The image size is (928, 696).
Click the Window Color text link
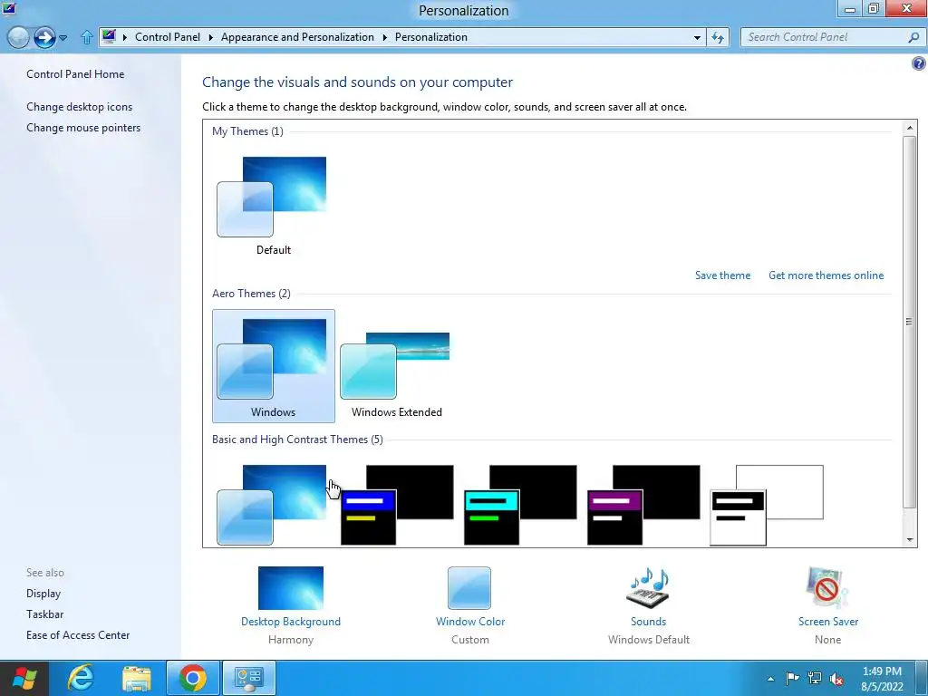click(470, 622)
